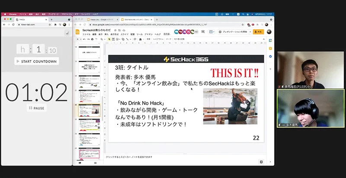The image size is (346, 178).
Task: Click the START COUNTDOWN button
Action: (x=36, y=61)
